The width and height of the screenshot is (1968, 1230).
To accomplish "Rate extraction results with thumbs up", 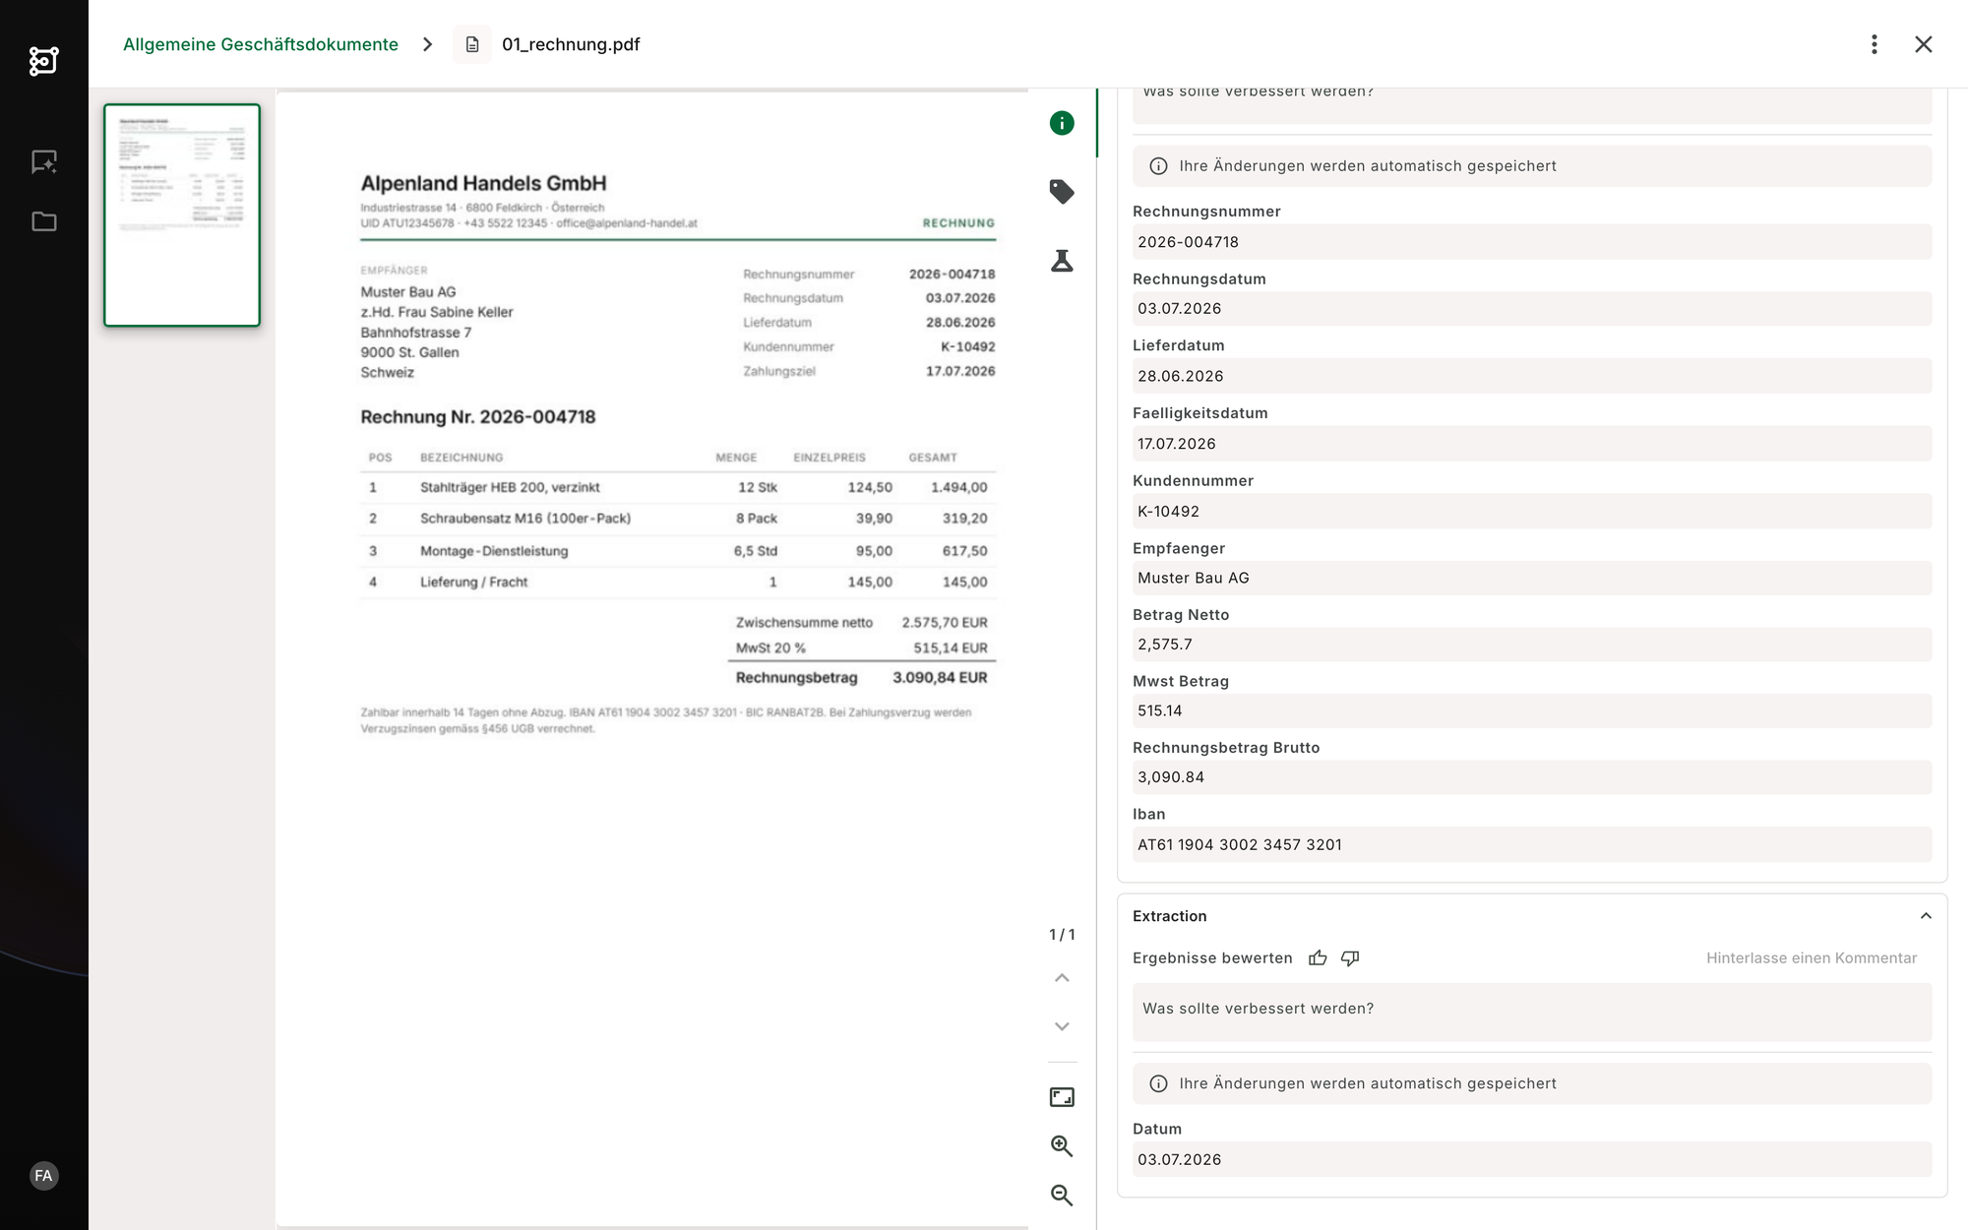I will point(1318,958).
